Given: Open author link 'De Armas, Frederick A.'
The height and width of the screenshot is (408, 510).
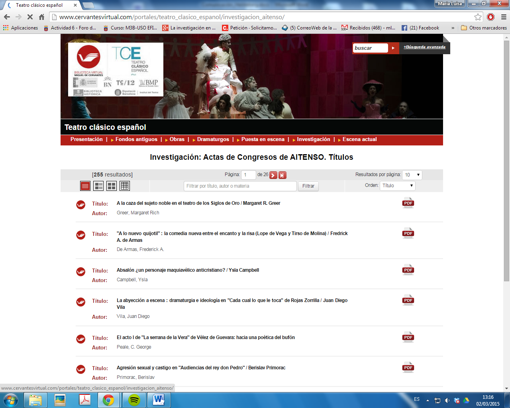Looking at the screenshot, I should pos(140,249).
